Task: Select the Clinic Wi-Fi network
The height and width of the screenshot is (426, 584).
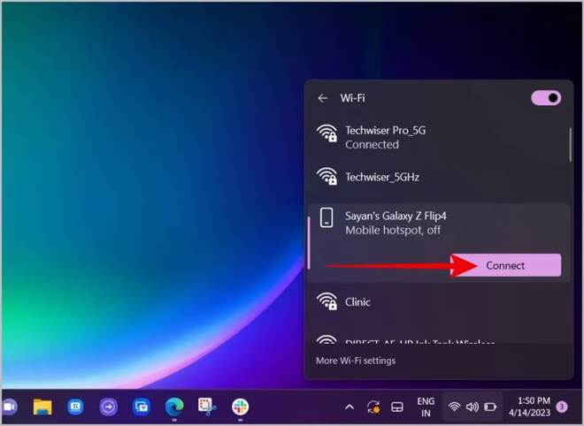Action: 439,301
